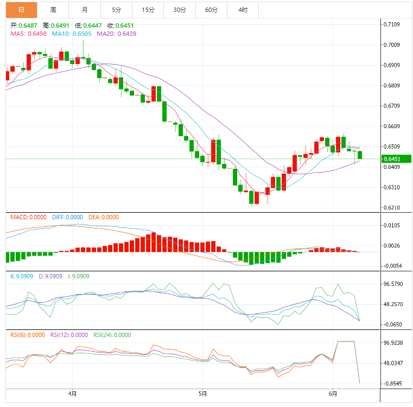Click the 0.6809 price axis value
This screenshot has height=407, width=413.
[391, 85]
